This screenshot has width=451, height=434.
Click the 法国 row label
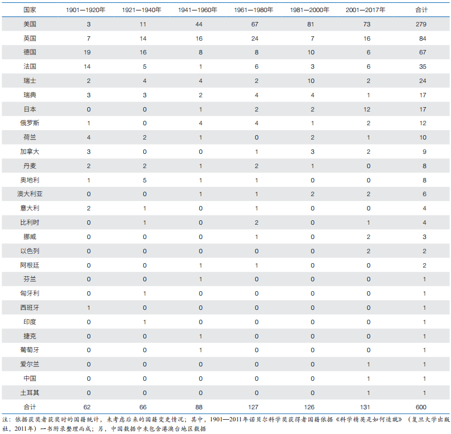[x=30, y=66]
